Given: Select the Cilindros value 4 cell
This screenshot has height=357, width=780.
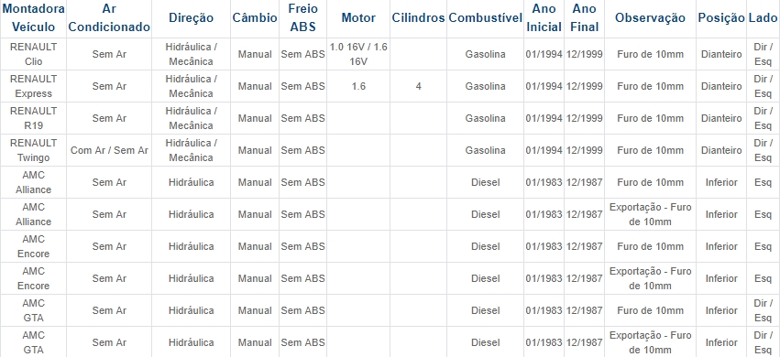Looking at the screenshot, I should click(x=418, y=86).
